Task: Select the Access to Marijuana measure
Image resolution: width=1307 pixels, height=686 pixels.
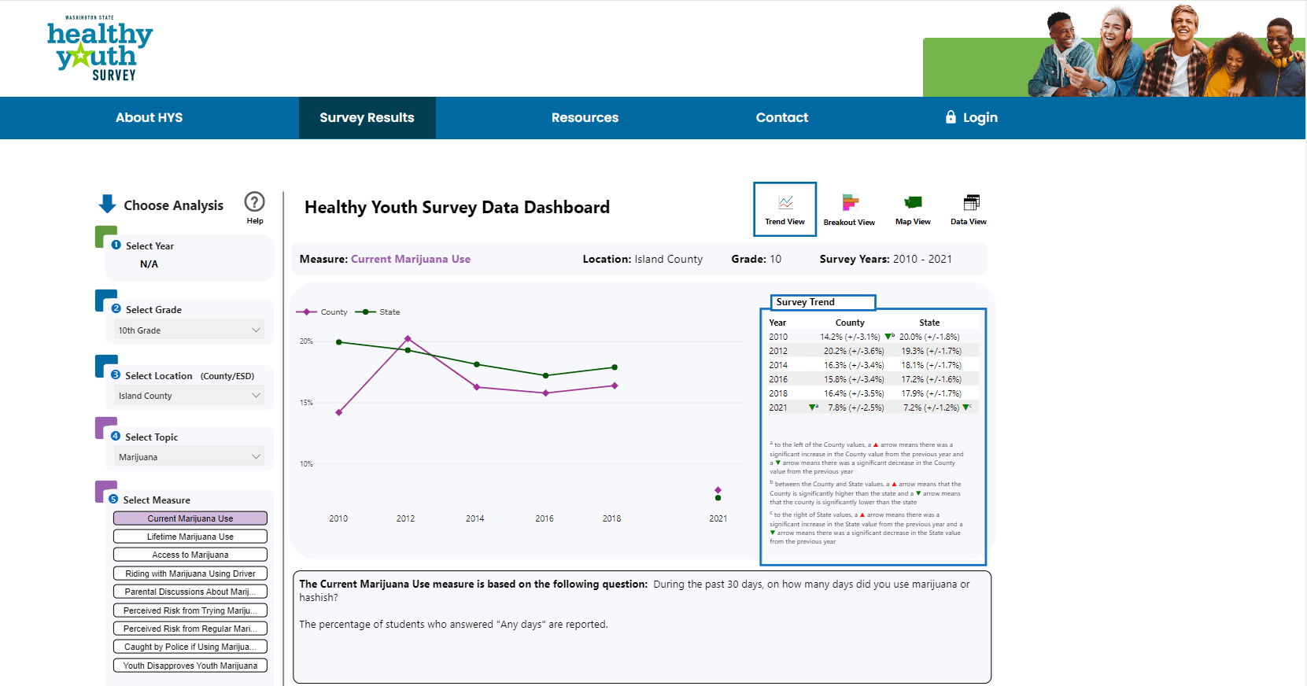Action: click(x=190, y=555)
